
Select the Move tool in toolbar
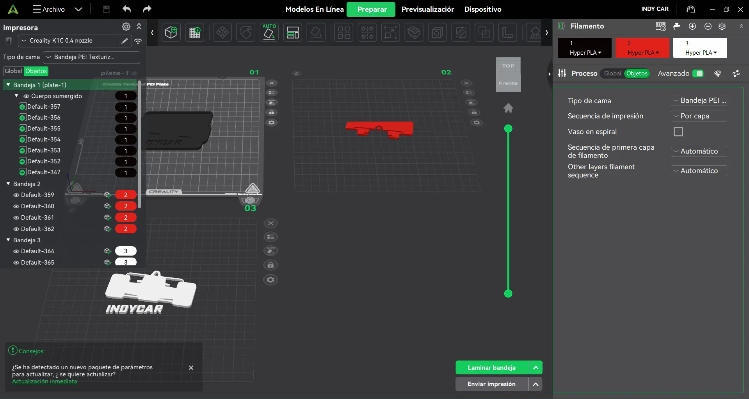pyautogui.click(x=222, y=32)
